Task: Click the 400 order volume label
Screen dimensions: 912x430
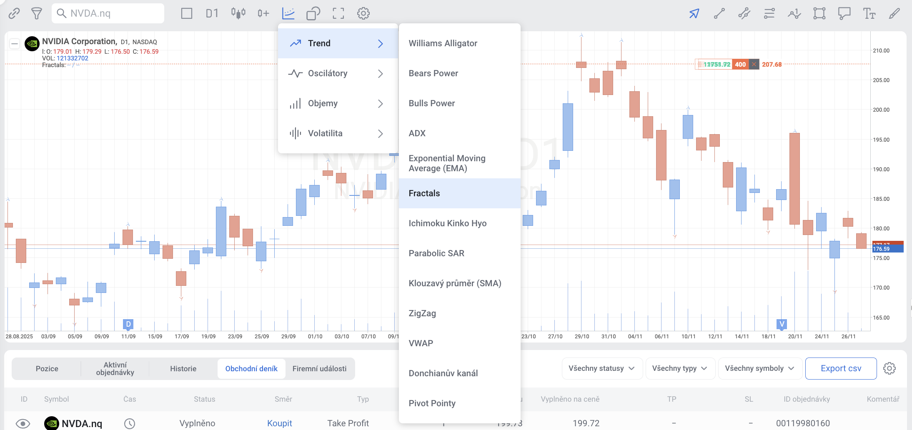Action: coord(740,64)
